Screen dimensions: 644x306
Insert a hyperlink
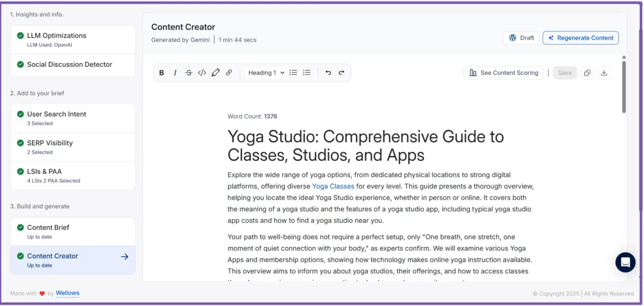point(229,72)
